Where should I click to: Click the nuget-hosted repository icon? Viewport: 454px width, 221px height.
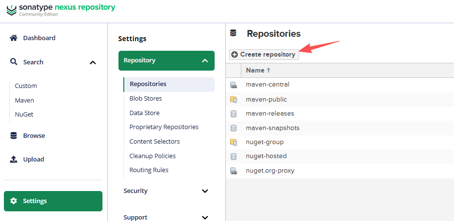point(234,156)
